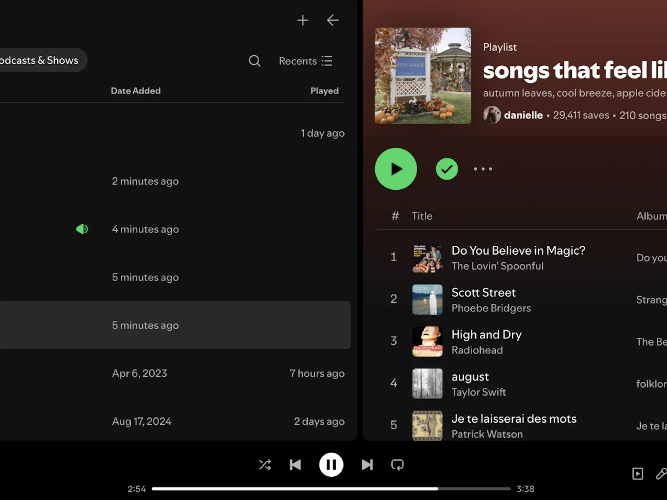The image size is (667, 500).
Task: Remove playlist from library via green checkmark
Action: 447,169
